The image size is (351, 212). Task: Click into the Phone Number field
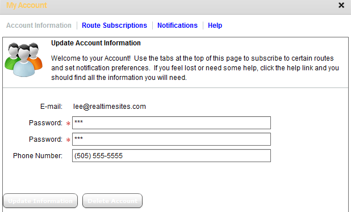pyautogui.click(x=172, y=156)
